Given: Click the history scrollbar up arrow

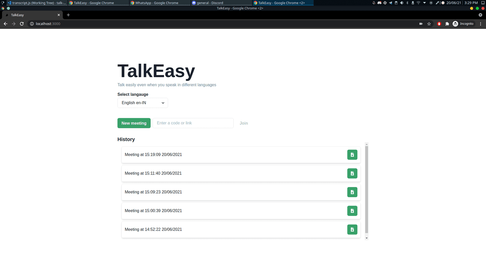Looking at the screenshot, I should tap(367, 144).
